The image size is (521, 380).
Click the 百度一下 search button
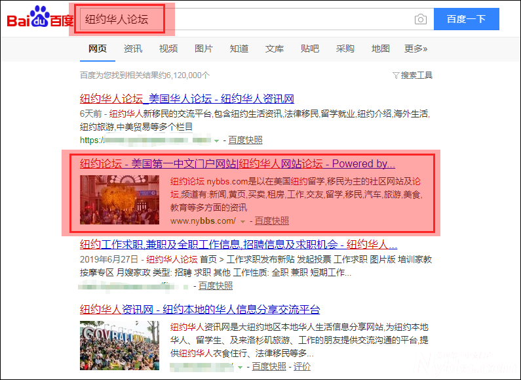pos(466,19)
